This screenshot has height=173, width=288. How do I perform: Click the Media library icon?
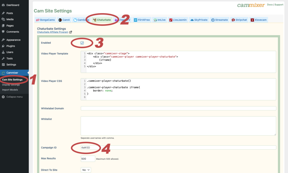tap(3, 19)
